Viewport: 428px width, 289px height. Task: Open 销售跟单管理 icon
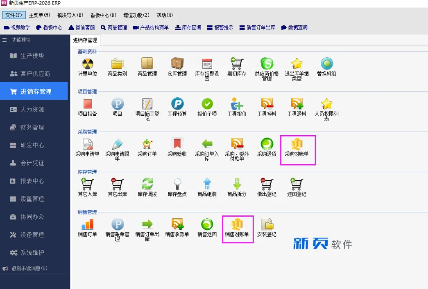point(118,224)
